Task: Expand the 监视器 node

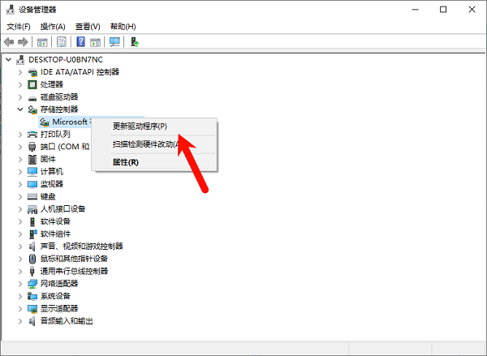Action: 20,184
